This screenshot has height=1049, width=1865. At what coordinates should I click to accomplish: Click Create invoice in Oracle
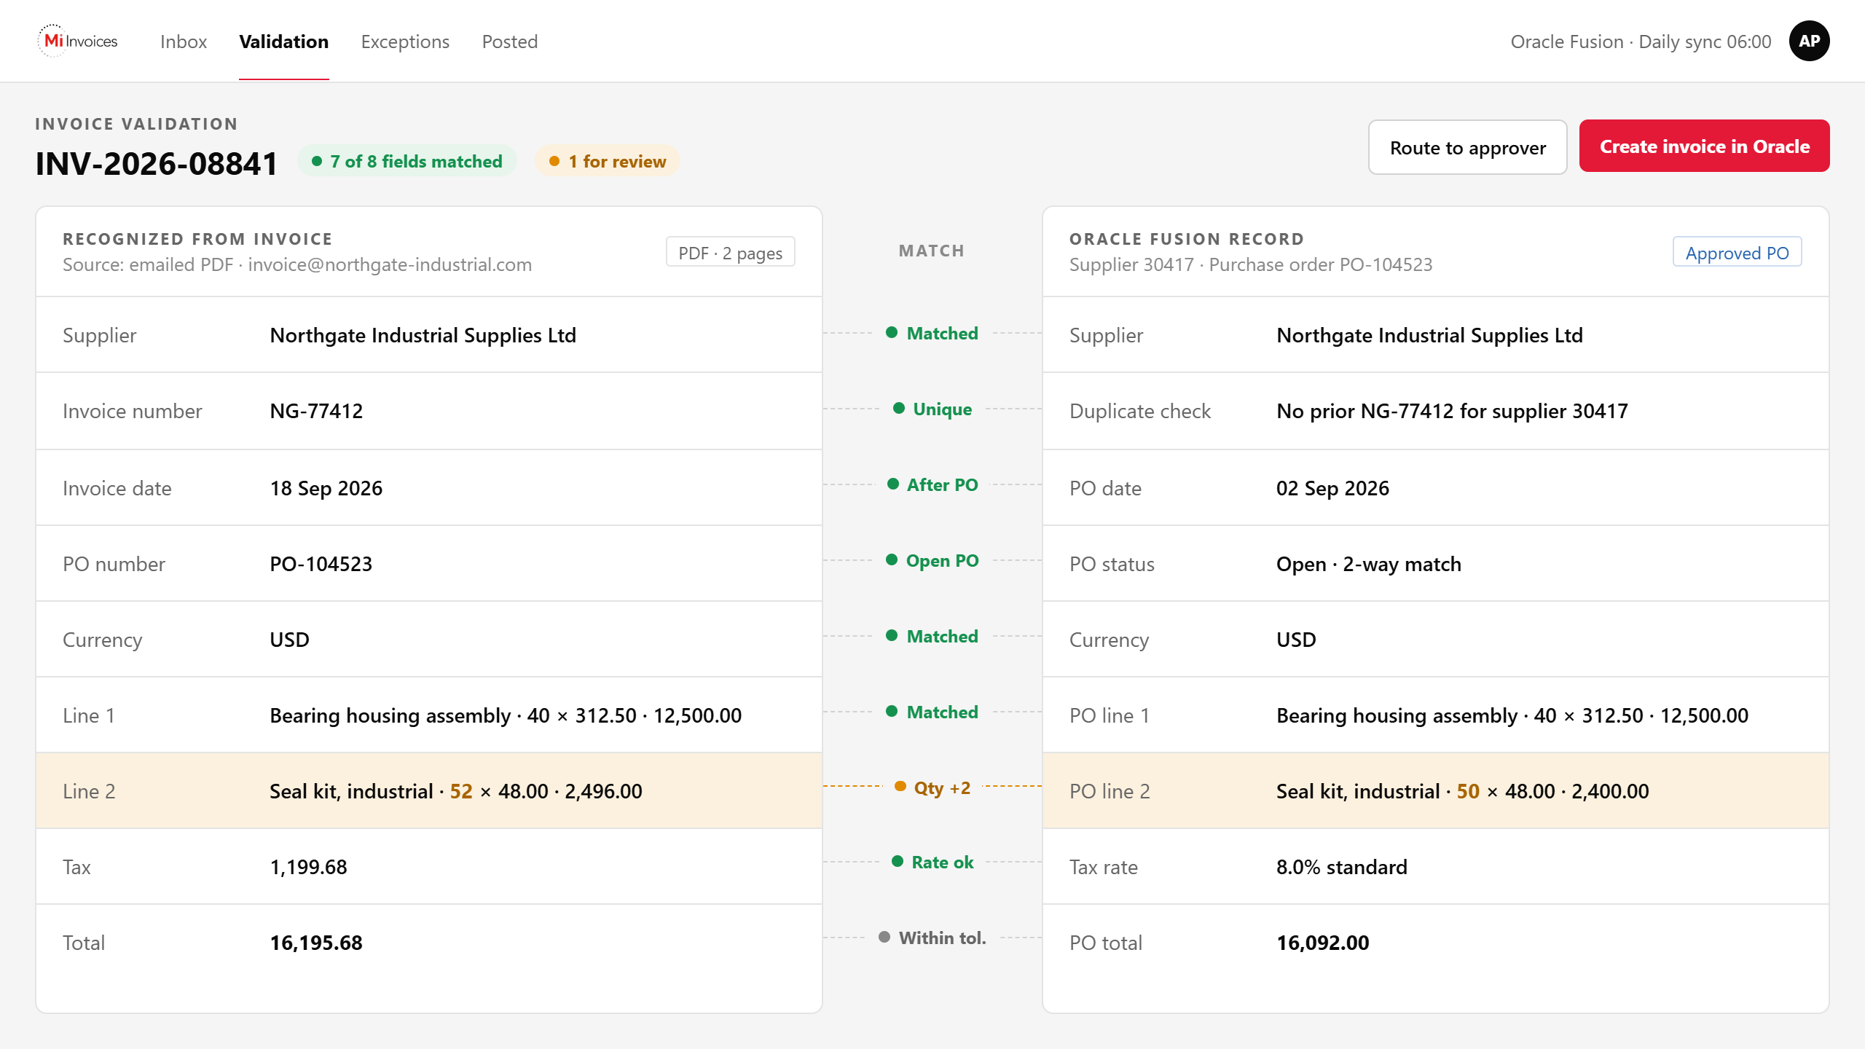point(1705,146)
